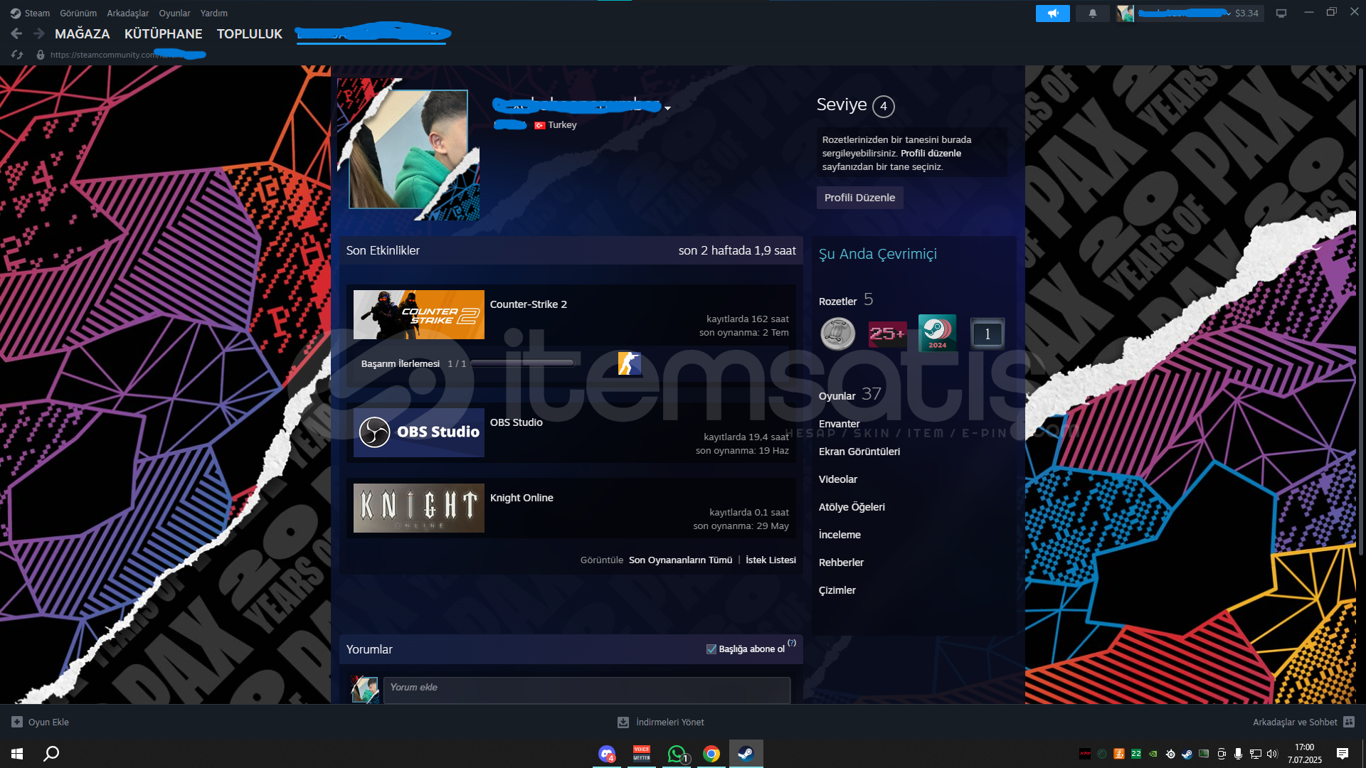
Task: Open the Steam 2024 badge
Action: click(x=937, y=333)
